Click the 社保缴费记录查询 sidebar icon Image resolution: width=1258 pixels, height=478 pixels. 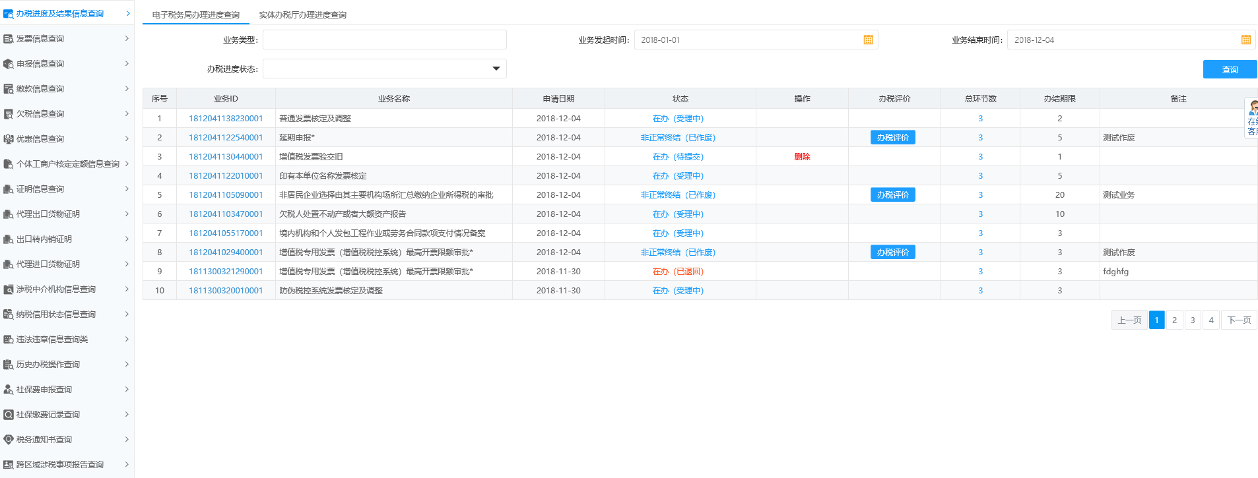coord(8,415)
